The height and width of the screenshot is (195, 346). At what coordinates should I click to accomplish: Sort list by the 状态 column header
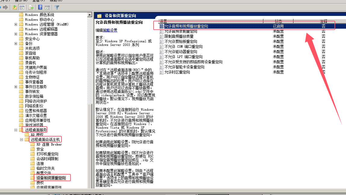click(x=278, y=21)
